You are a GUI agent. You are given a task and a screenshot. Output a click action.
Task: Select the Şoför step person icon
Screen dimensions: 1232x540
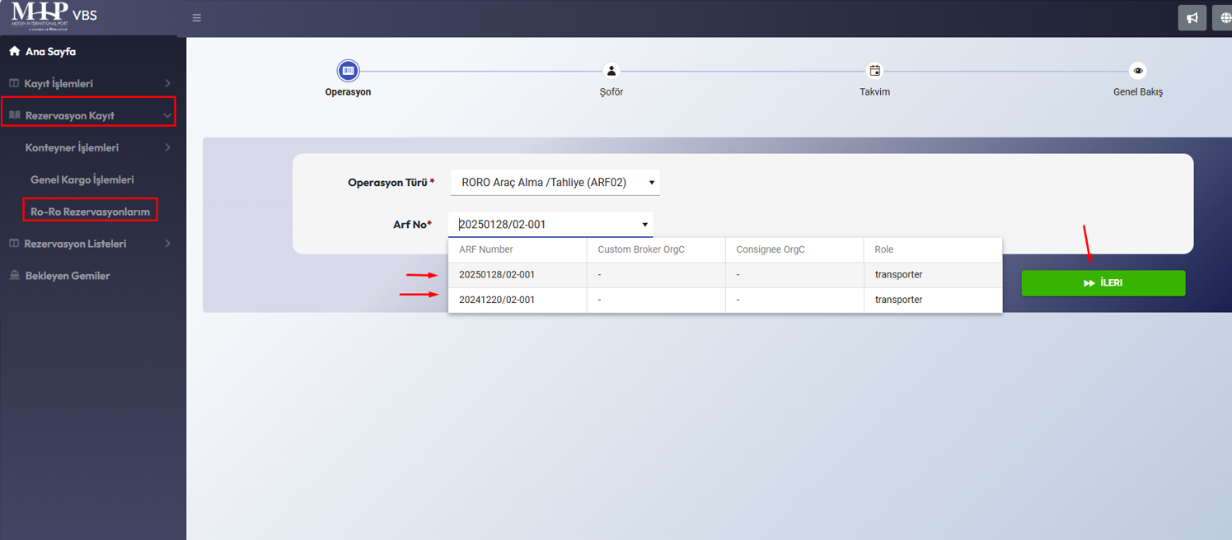pyautogui.click(x=611, y=71)
